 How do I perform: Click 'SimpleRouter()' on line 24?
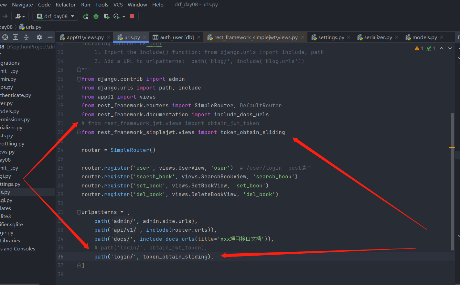133,150
